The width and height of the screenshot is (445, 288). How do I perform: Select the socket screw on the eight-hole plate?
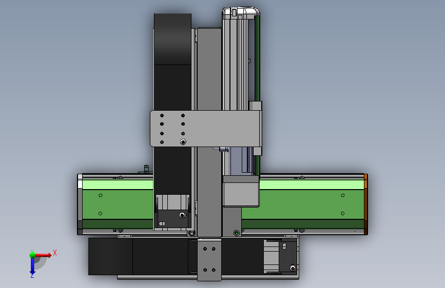183,142
